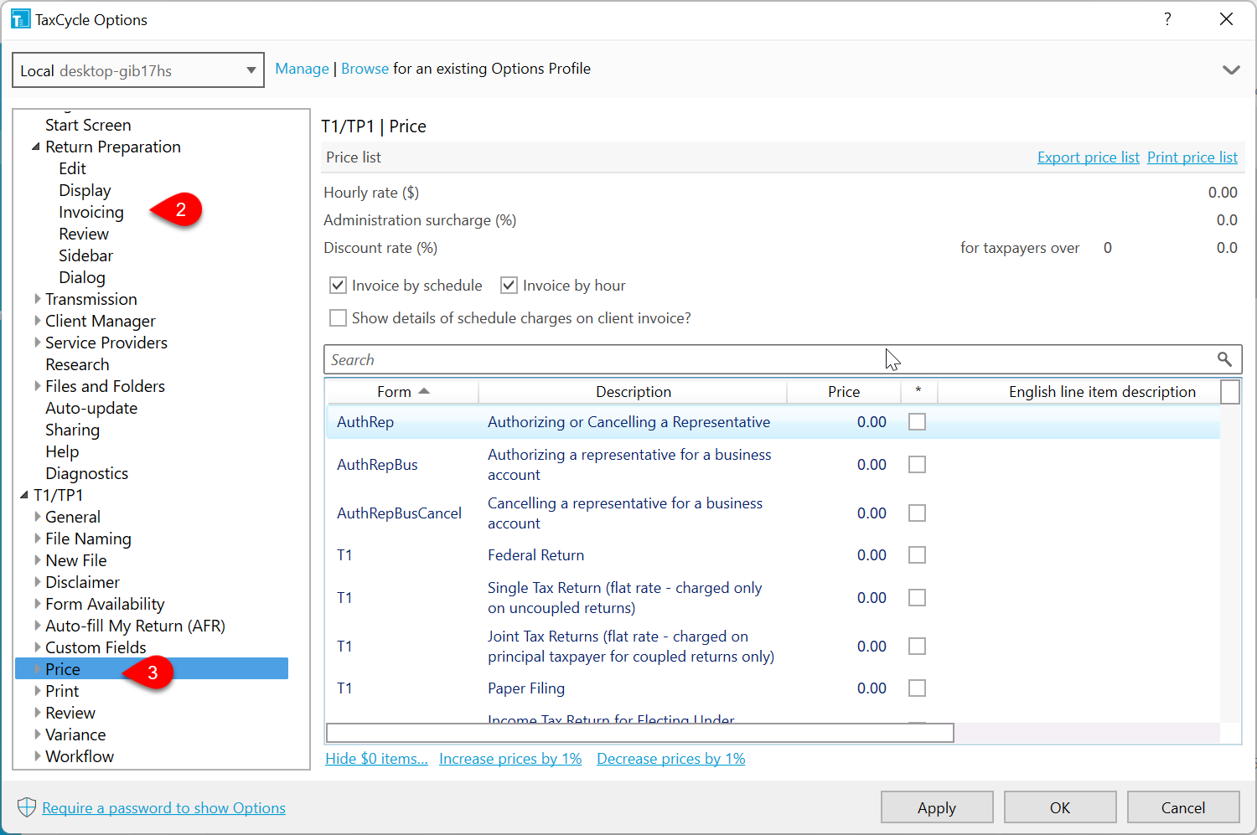
Task: Click the Browse profile link
Action: 365,69
